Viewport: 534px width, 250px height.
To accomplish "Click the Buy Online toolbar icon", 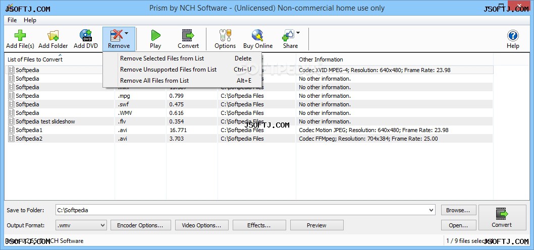I will [258, 35].
